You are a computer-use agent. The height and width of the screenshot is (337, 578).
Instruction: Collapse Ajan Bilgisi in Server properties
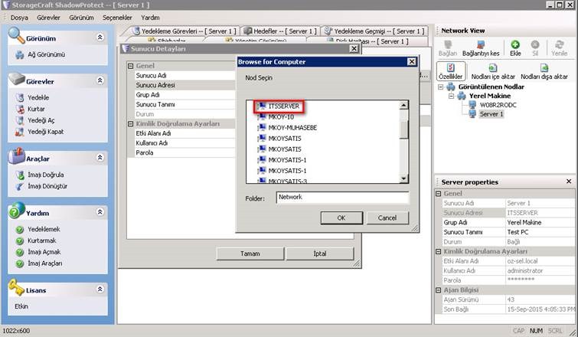pos(439,290)
